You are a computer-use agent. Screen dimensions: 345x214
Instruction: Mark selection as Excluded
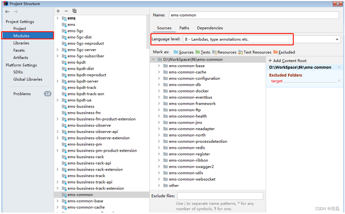coord(286,52)
